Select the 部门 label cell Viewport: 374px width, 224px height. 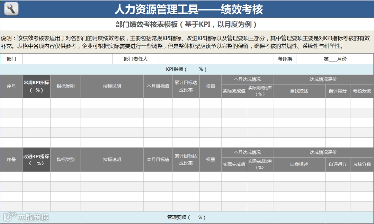(x=11, y=59)
